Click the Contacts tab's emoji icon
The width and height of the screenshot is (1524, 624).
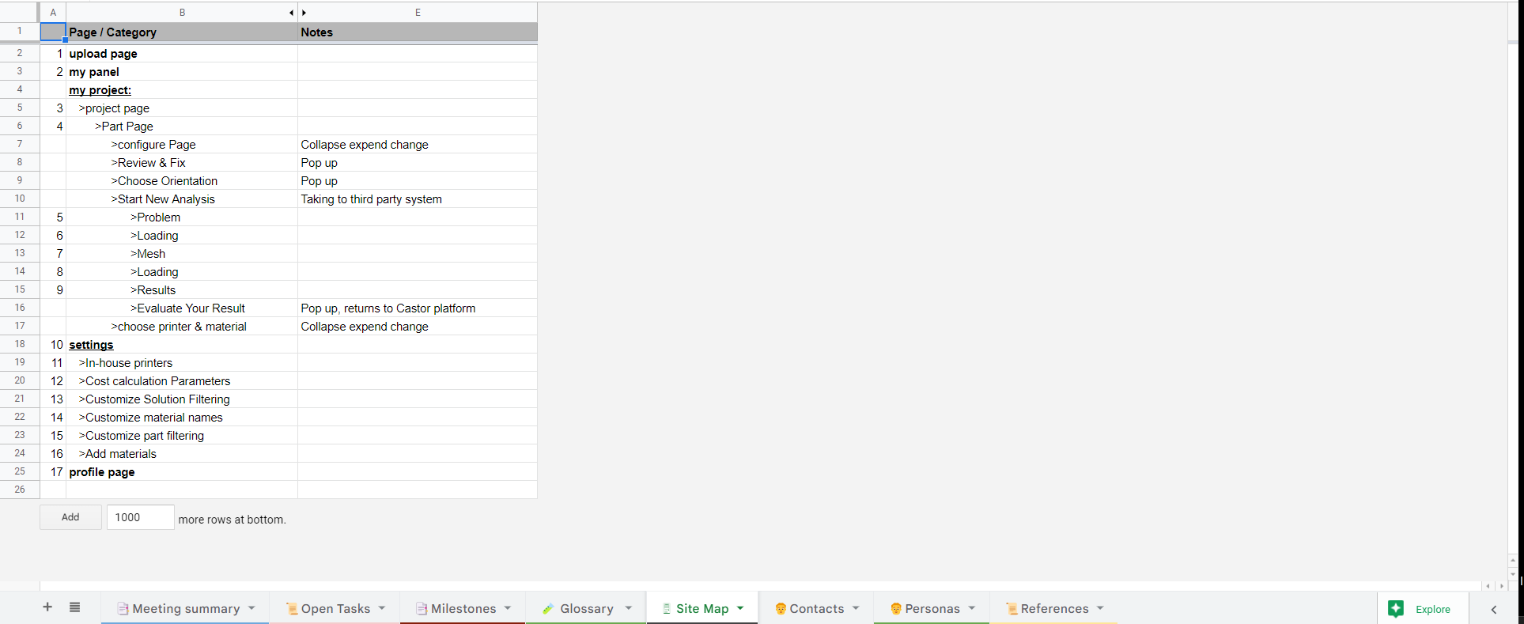click(x=781, y=608)
